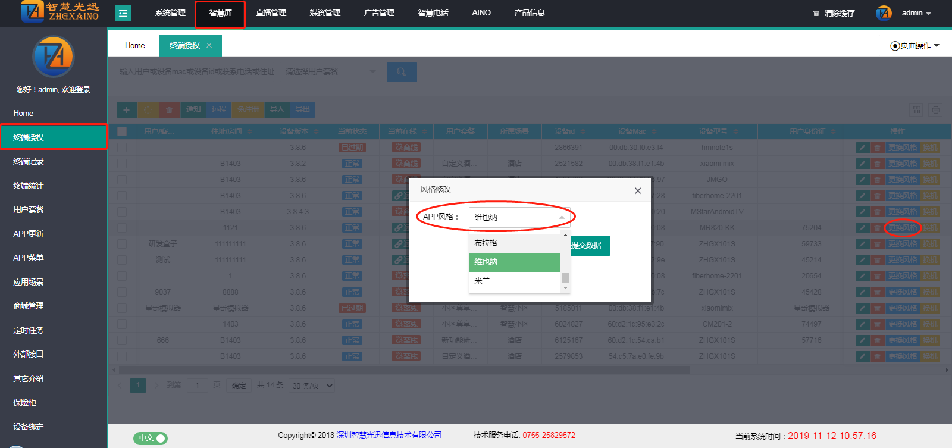Viewport: 952px width, 448px height.
Task: Expand the admin user dropdown
Action: point(916,13)
